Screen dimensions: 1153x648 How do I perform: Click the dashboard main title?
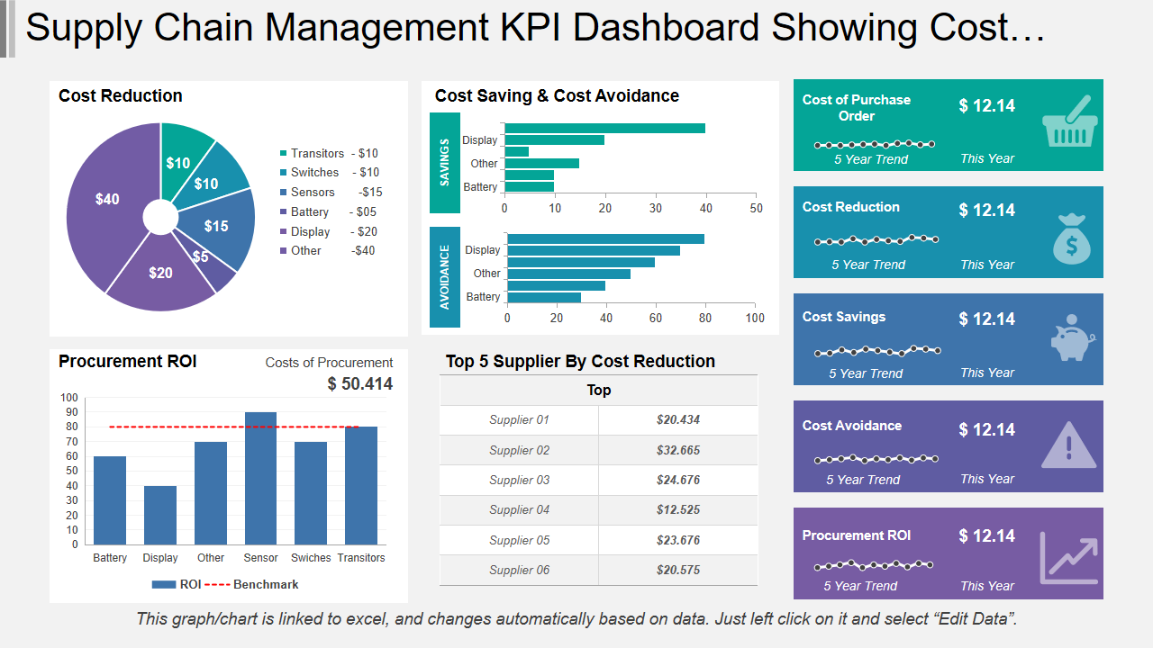pos(535,29)
